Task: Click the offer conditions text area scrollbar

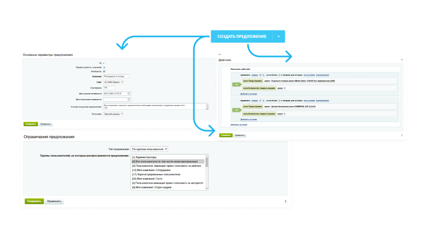Action: click(207, 107)
